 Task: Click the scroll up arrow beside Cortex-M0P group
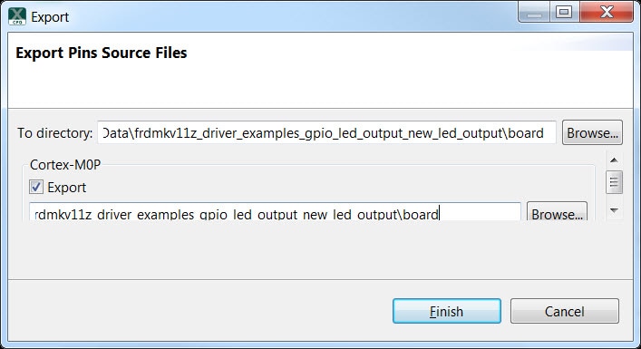click(614, 160)
